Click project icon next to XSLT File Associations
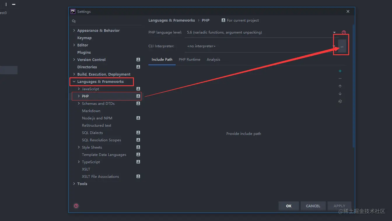392x221 pixels. (138, 176)
